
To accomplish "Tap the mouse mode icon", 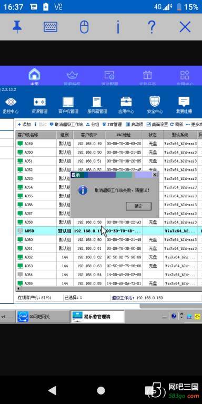I will 84,27.
